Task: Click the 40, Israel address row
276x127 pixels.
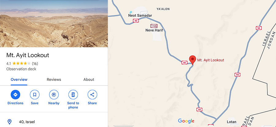Action: coord(54,122)
